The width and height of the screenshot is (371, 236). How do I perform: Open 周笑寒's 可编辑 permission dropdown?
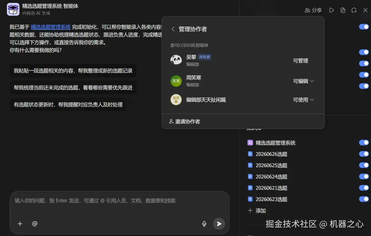point(303,81)
